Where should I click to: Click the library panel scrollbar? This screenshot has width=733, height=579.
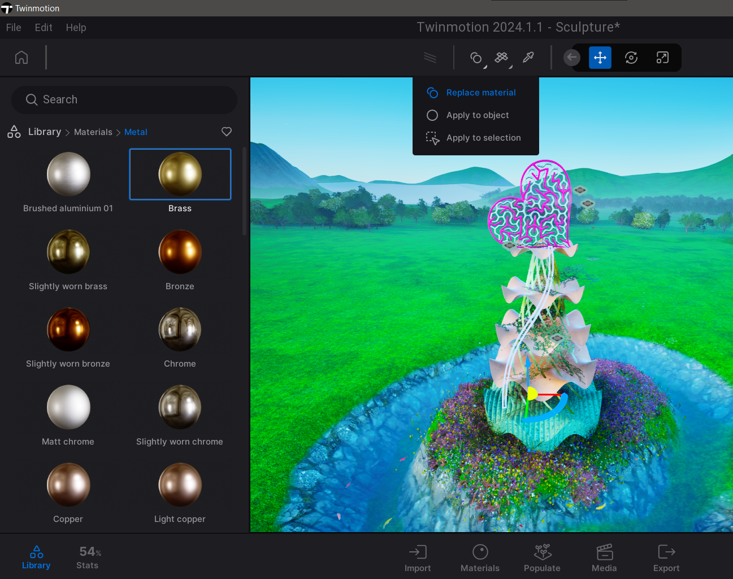coord(244,191)
